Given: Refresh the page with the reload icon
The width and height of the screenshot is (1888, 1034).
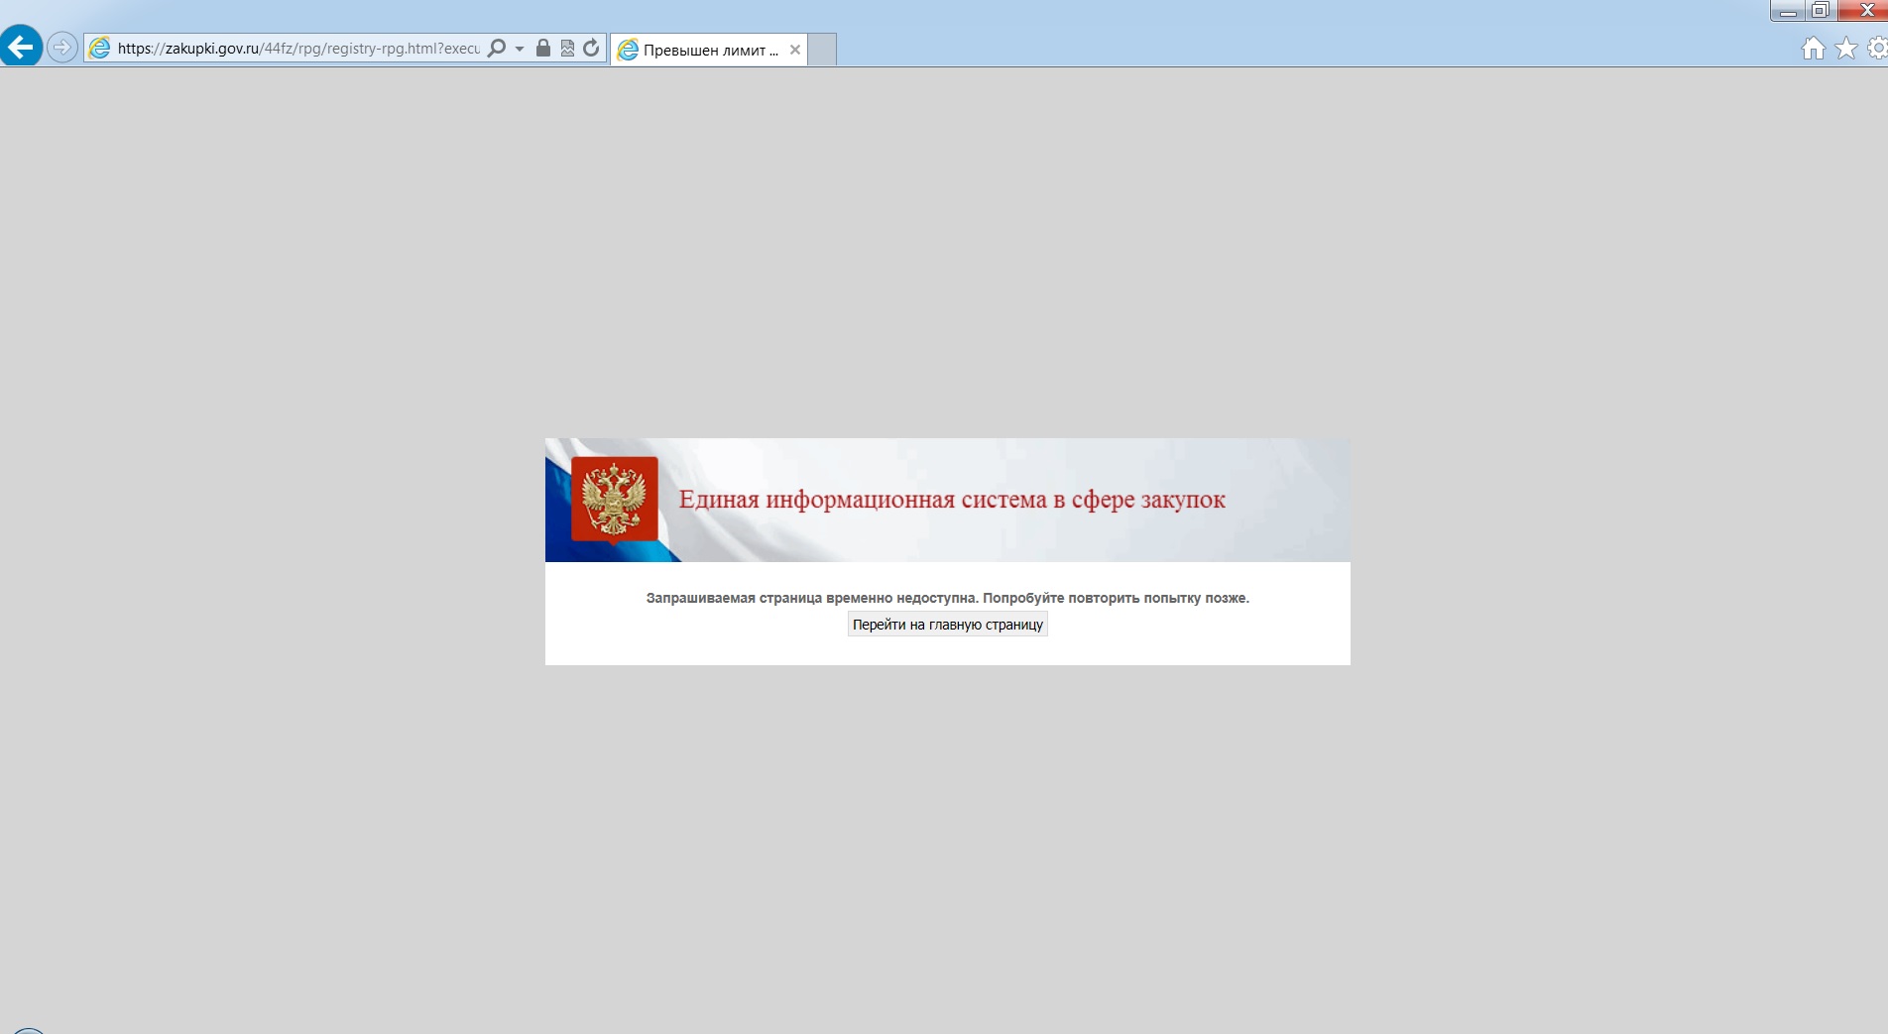Looking at the screenshot, I should [591, 48].
